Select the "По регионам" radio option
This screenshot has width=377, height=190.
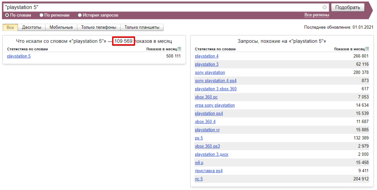click(41, 15)
